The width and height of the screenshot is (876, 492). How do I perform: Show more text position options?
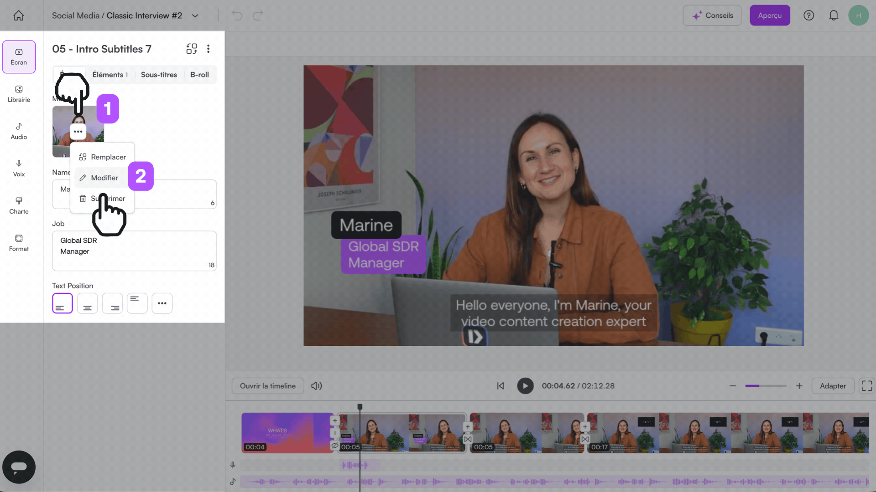pos(162,303)
